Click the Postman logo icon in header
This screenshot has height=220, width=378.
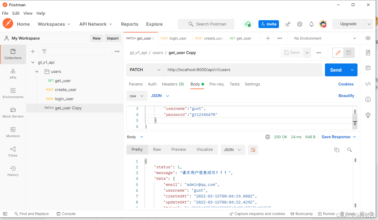[8, 24]
